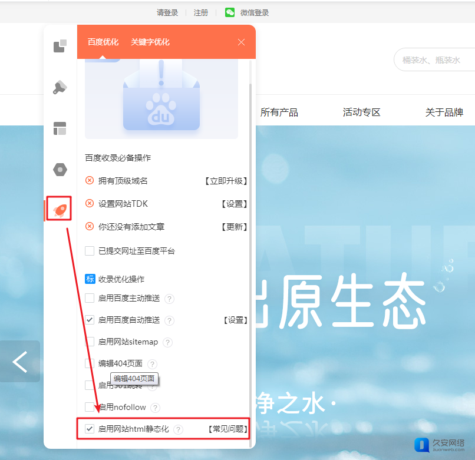Click the previous slide arrow on banner
This screenshot has height=460, width=475.
[20, 362]
